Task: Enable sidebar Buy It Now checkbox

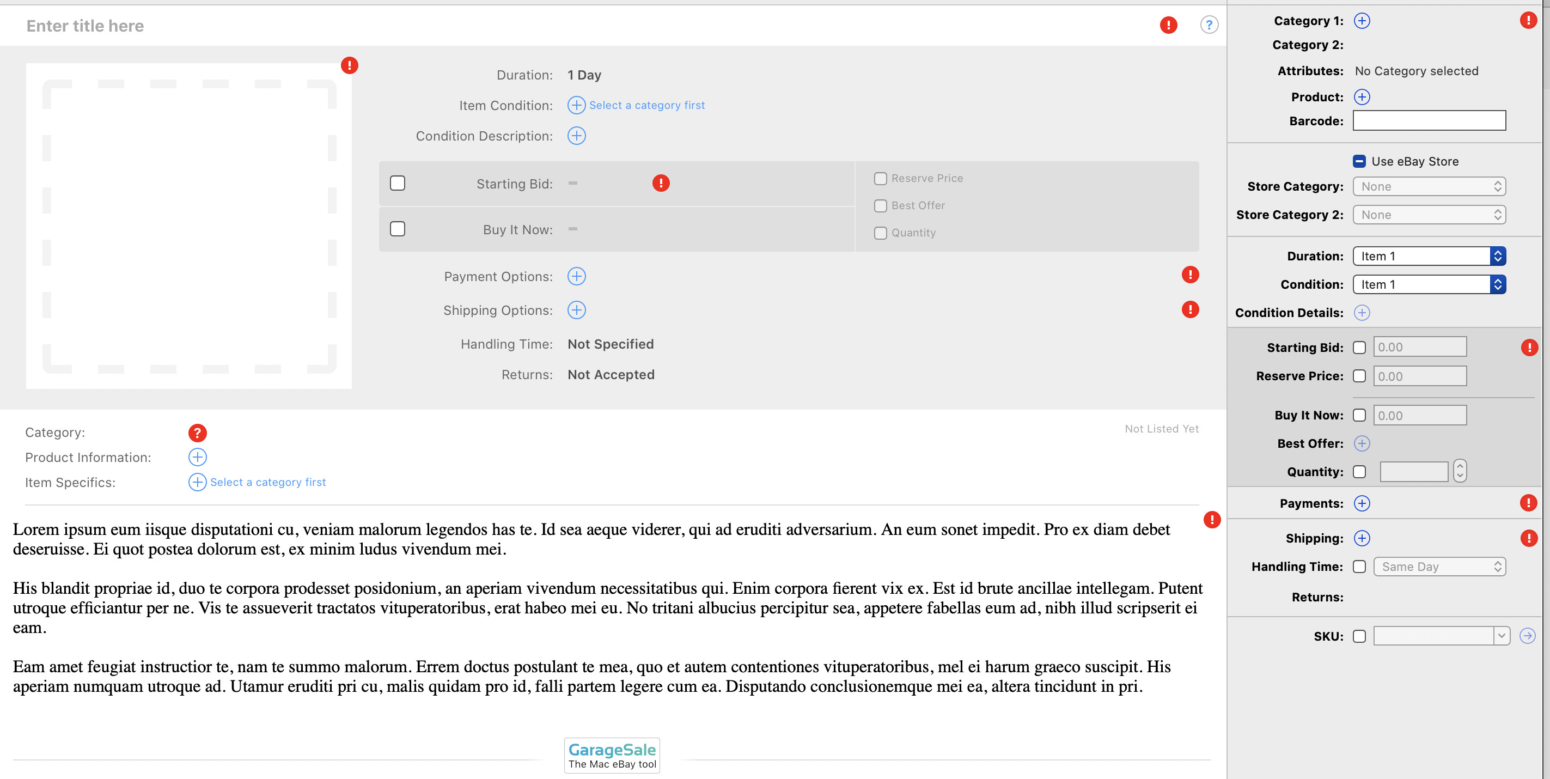Action: (1359, 415)
